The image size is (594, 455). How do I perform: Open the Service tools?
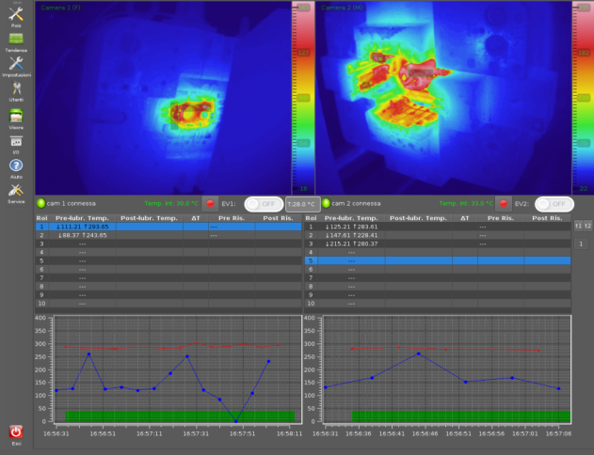[x=16, y=193]
